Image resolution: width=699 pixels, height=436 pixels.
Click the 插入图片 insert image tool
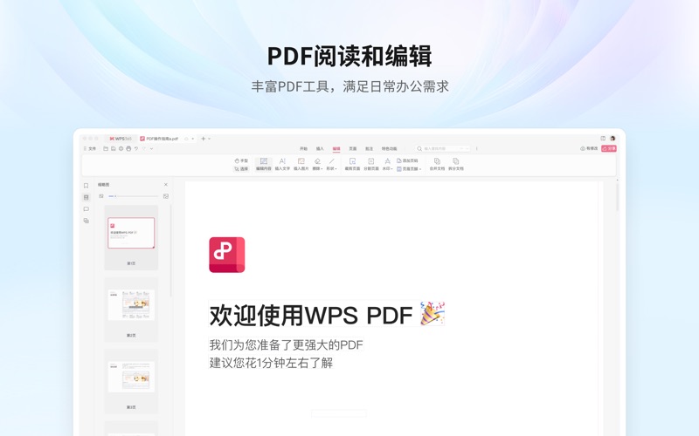[x=301, y=164]
